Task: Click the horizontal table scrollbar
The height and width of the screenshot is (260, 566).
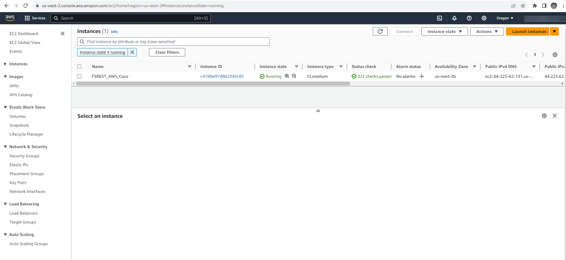Action: [x=213, y=84]
